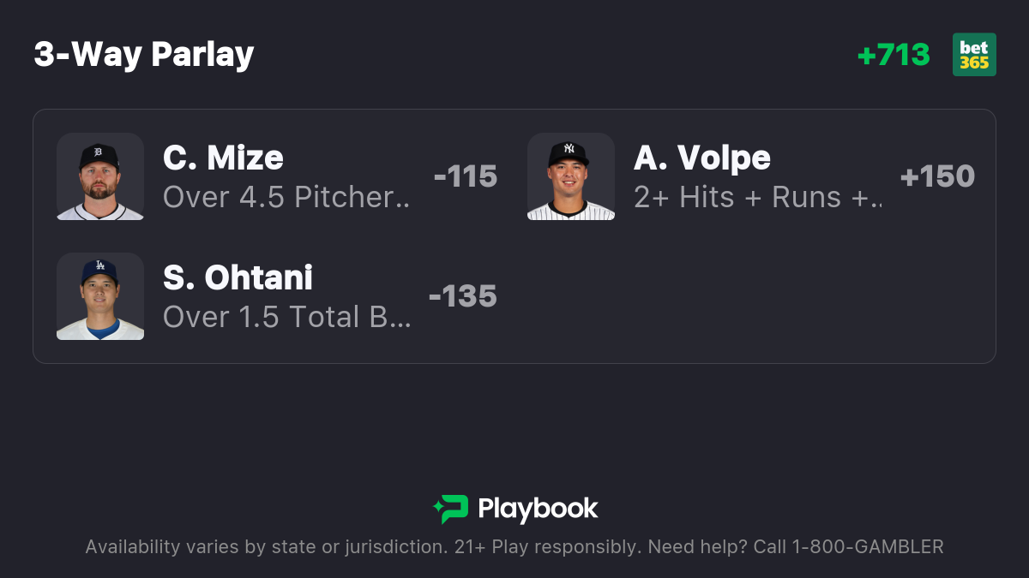The height and width of the screenshot is (578, 1029).
Task: Select the +713 parlay odds
Action: tap(894, 56)
